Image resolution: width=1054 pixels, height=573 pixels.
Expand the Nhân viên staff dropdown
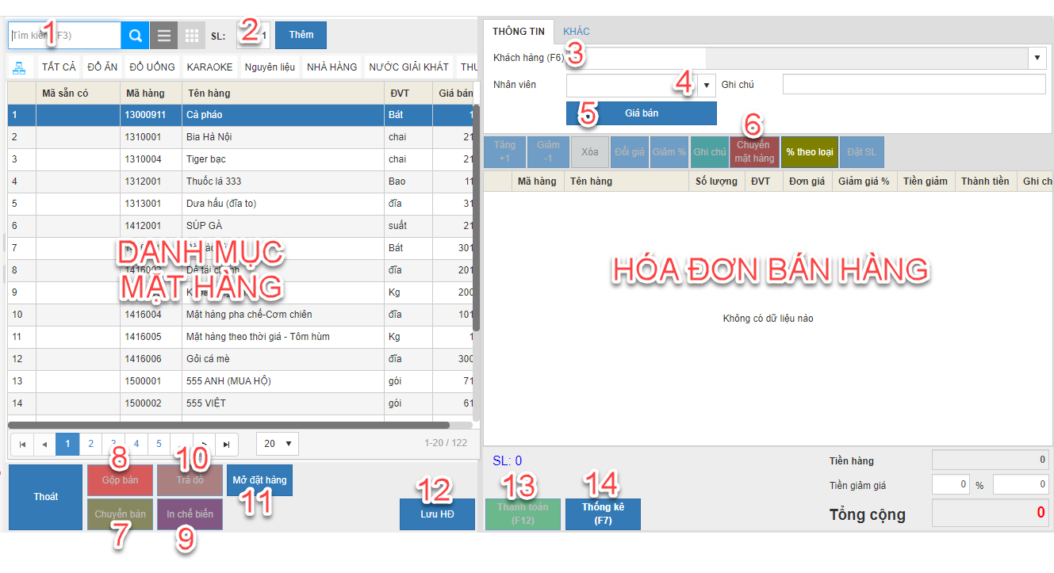(x=706, y=85)
